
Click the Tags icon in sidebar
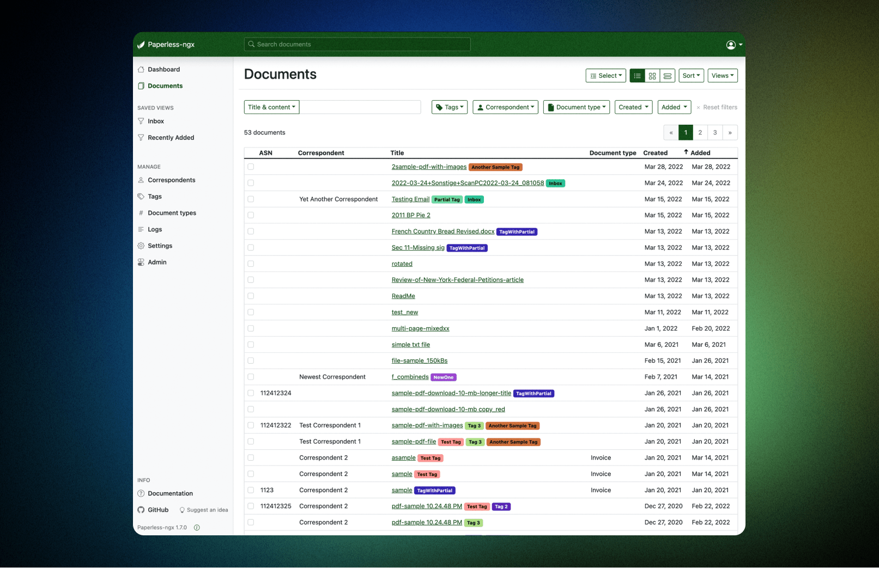click(141, 196)
